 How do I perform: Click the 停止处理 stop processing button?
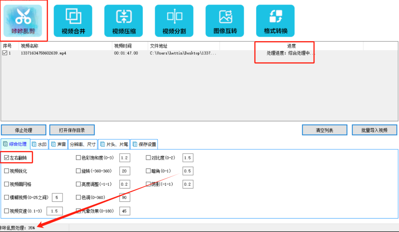tap(24, 130)
